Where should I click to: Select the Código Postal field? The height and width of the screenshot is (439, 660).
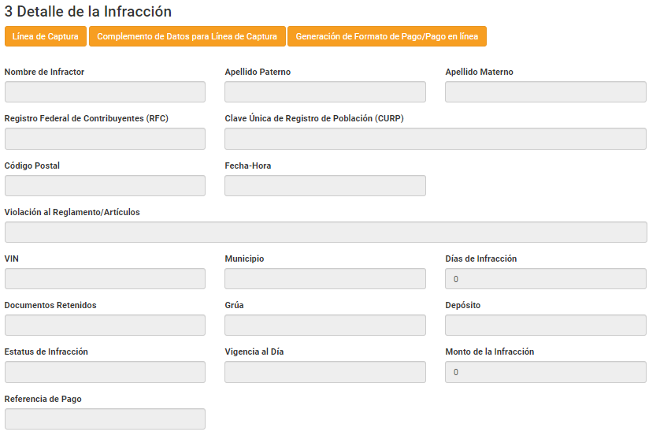[105, 186]
